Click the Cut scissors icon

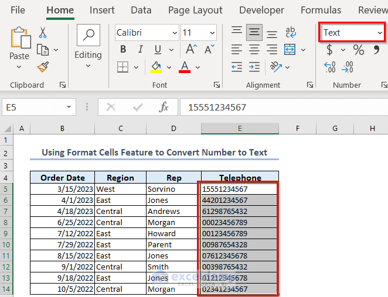43,33
